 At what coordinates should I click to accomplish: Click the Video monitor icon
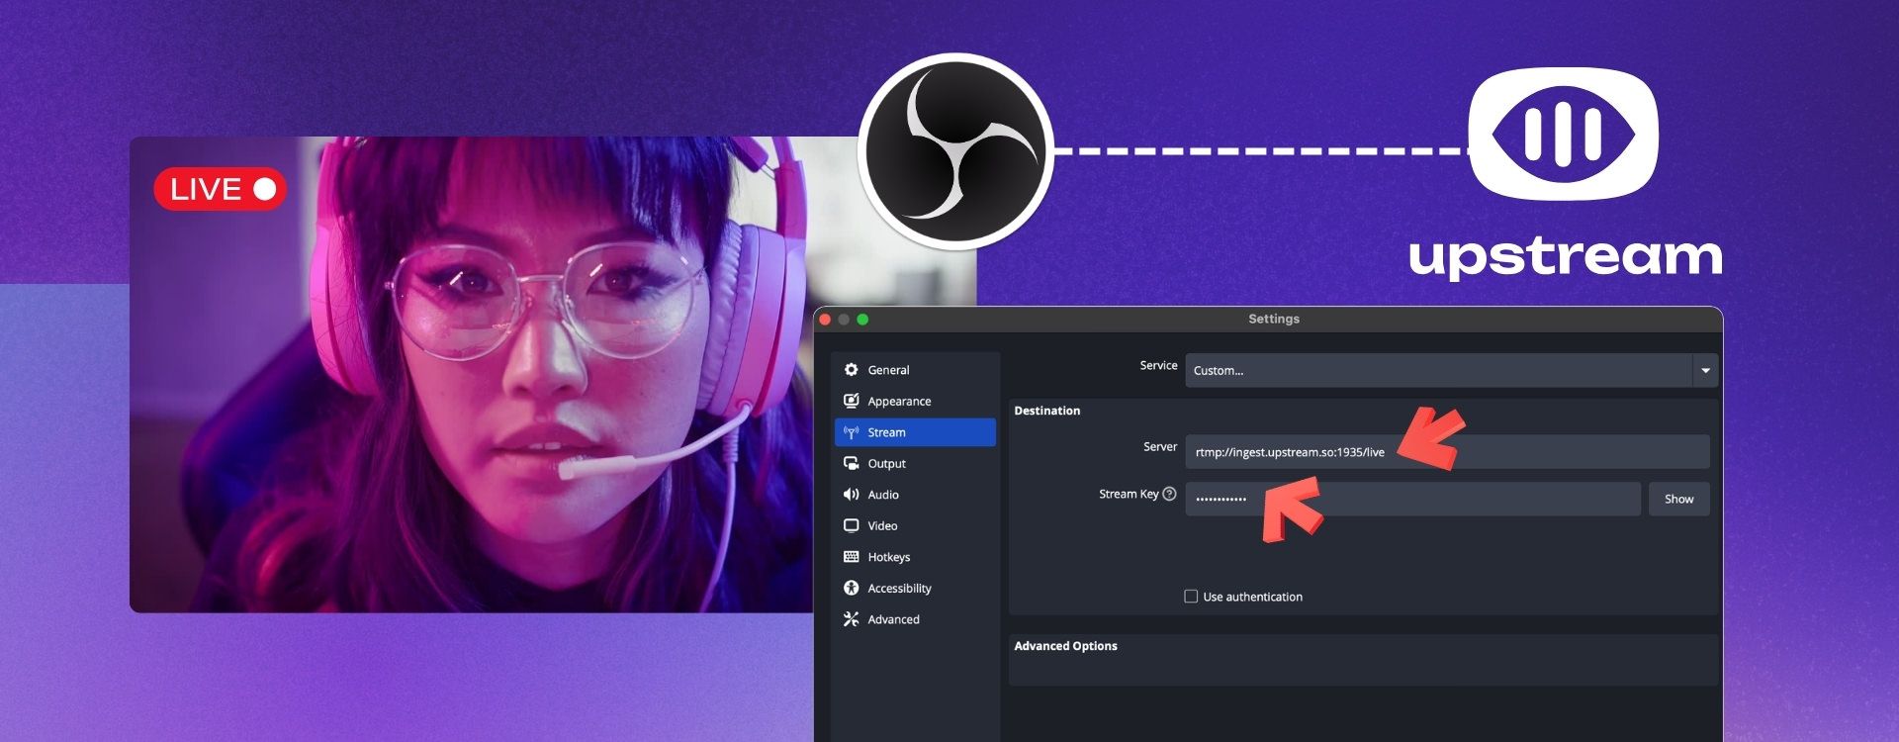tap(851, 525)
